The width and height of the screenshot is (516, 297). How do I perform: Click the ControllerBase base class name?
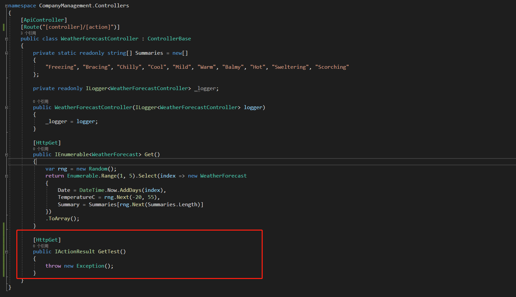[169, 39]
